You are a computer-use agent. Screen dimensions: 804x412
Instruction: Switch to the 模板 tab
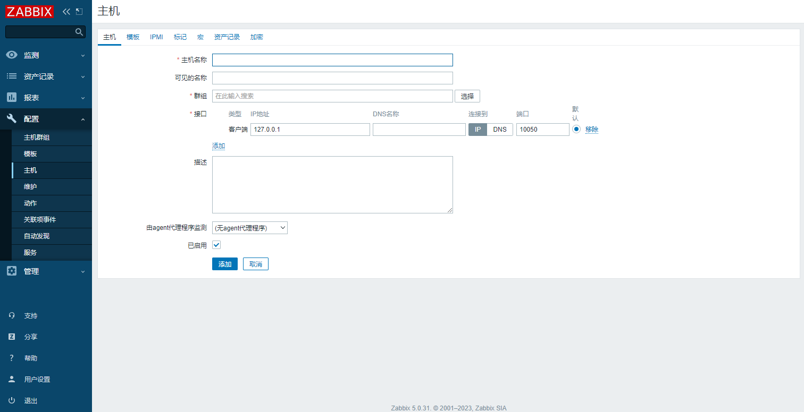click(x=133, y=37)
